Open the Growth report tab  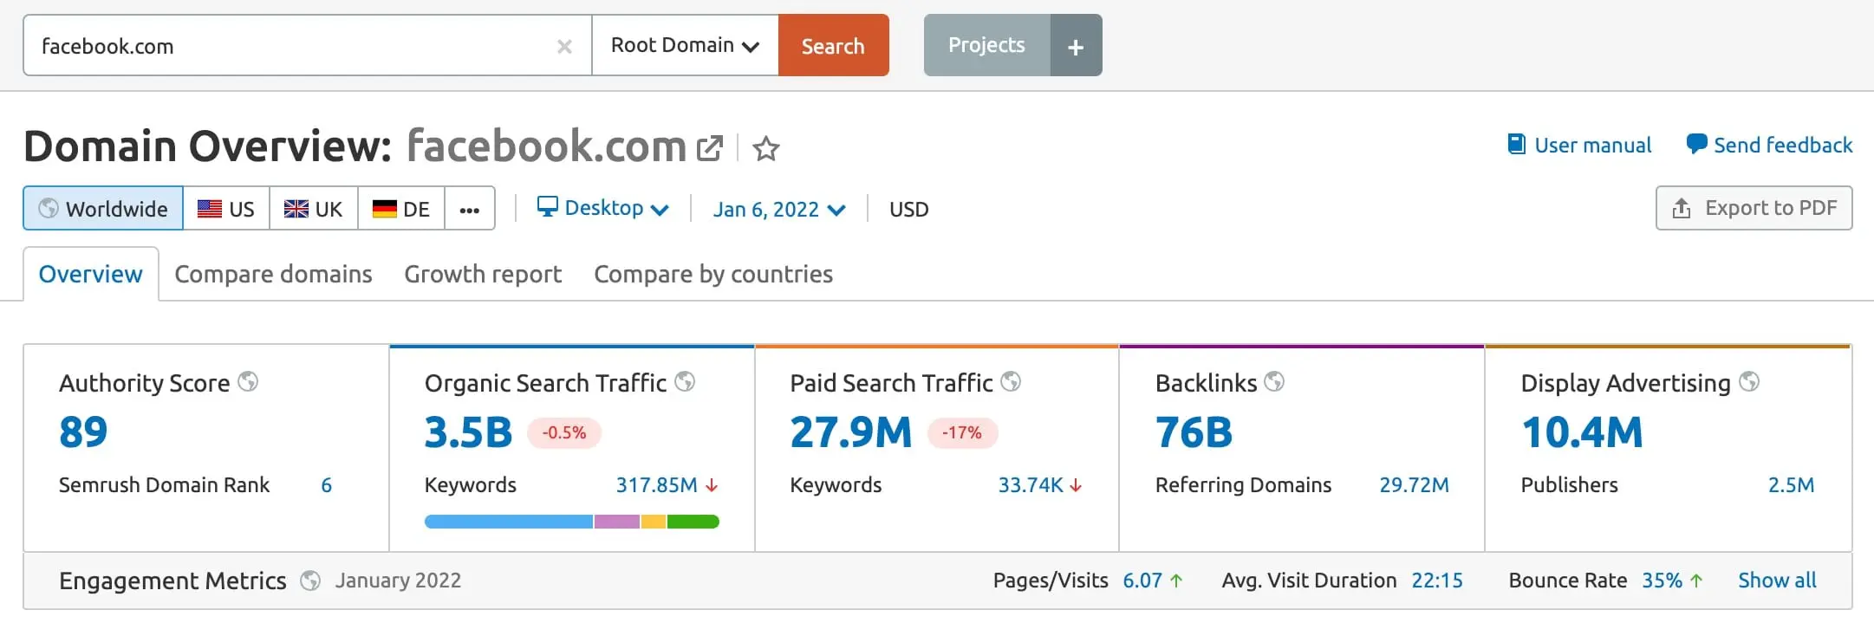[x=483, y=275]
